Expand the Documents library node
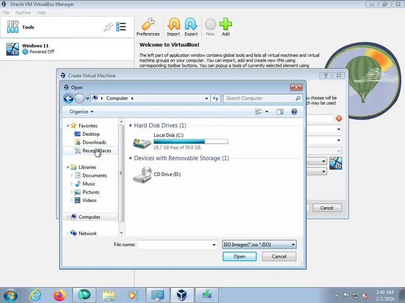Image resolution: width=405 pixels, height=303 pixels. click(x=72, y=176)
